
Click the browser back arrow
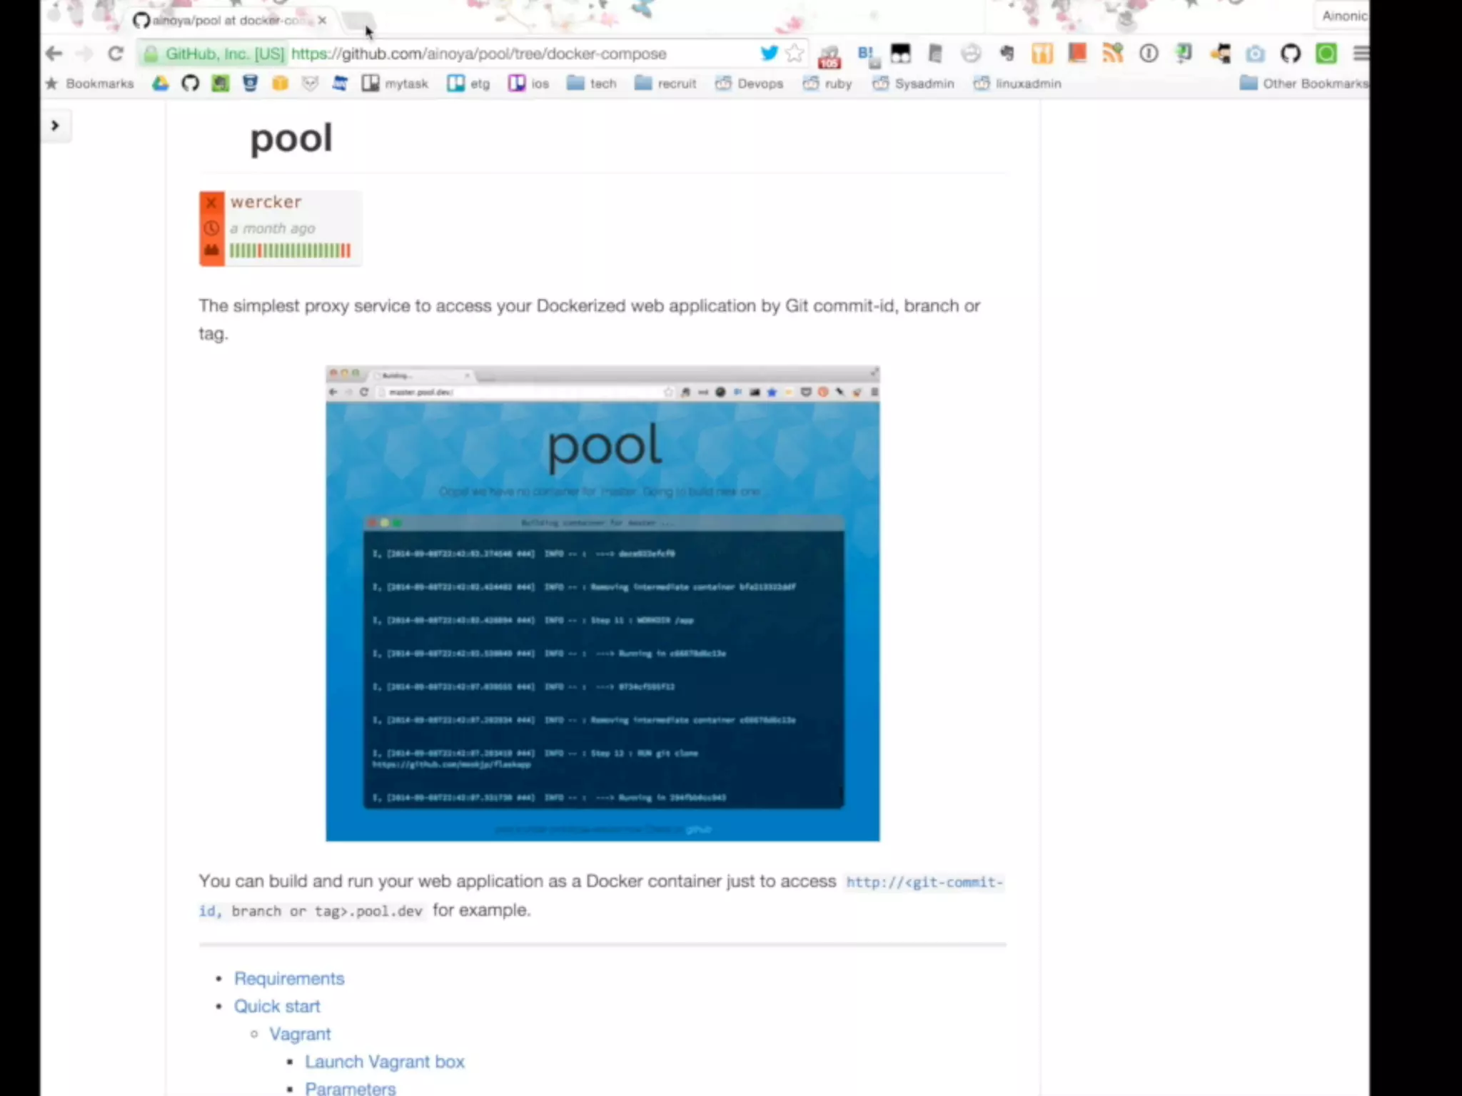tap(54, 54)
